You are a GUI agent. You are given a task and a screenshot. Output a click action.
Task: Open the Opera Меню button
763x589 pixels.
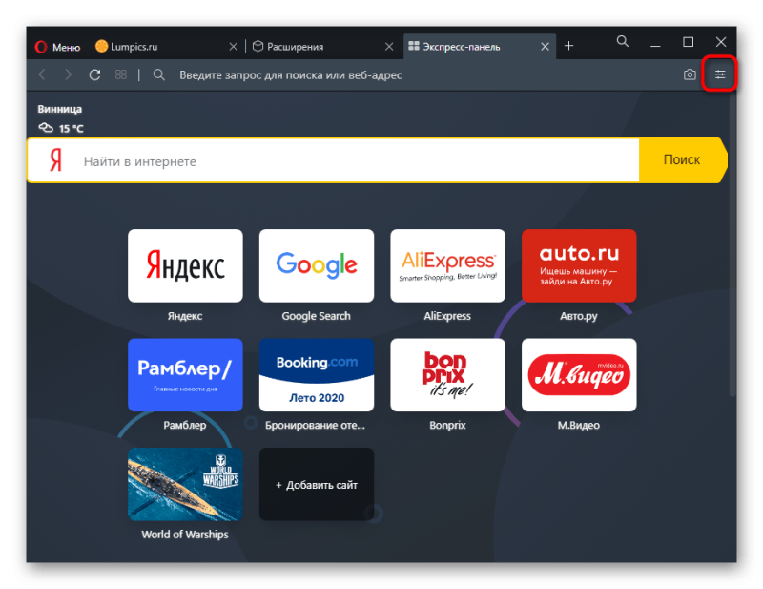(x=57, y=47)
